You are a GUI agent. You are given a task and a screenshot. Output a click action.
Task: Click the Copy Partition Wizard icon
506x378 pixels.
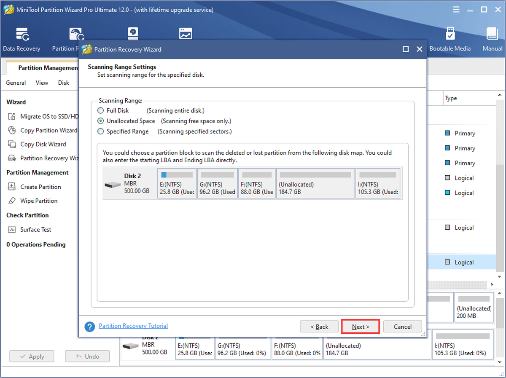coord(12,130)
